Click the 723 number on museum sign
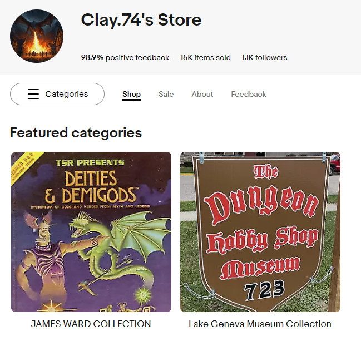Screen dimensions: 361x341 pyautogui.click(x=264, y=290)
